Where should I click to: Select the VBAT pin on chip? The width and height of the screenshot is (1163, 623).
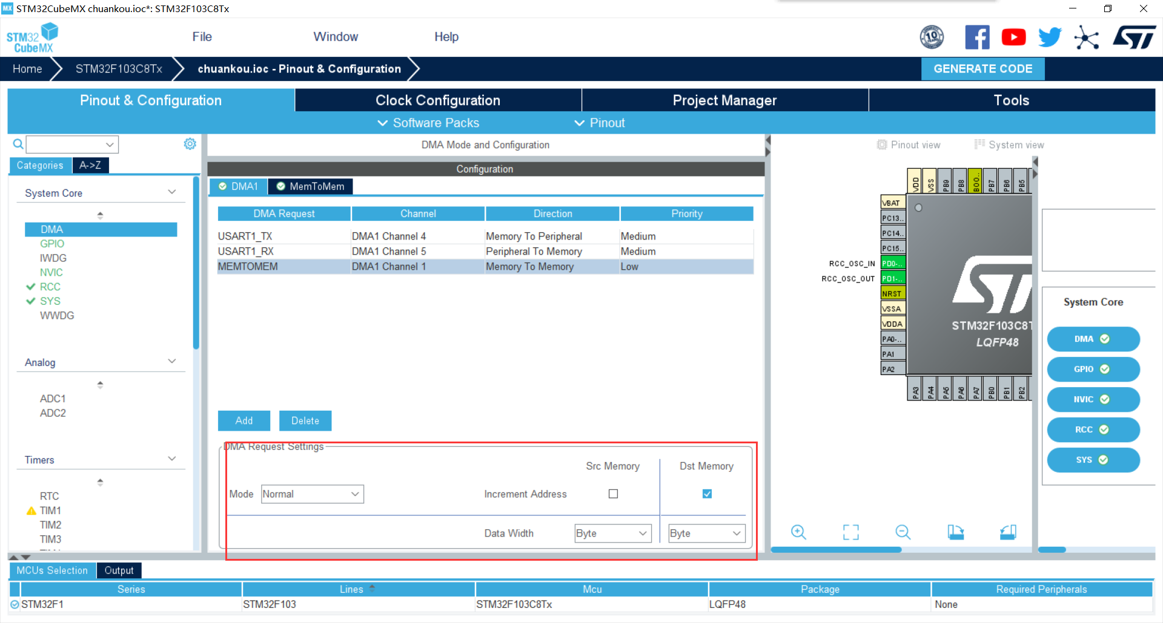click(x=893, y=203)
